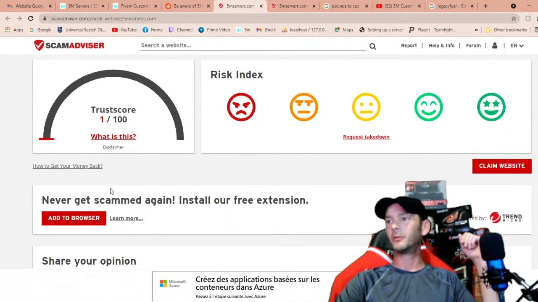Expand hidden bookmarks with the chevron

tap(476, 30)
